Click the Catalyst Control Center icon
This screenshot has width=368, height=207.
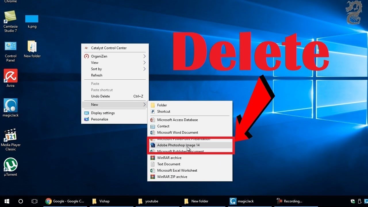(x=86, y=48)
